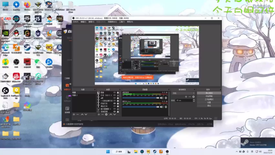Add a new scene with the plus icon
275x155 pixels.
pos(74,114)
